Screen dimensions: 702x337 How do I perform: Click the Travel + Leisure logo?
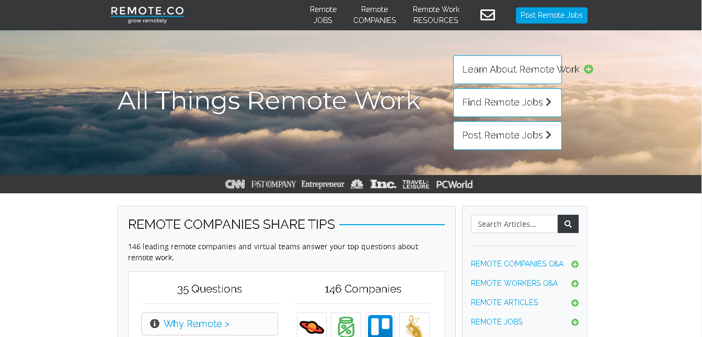click(x=416, y=184)
